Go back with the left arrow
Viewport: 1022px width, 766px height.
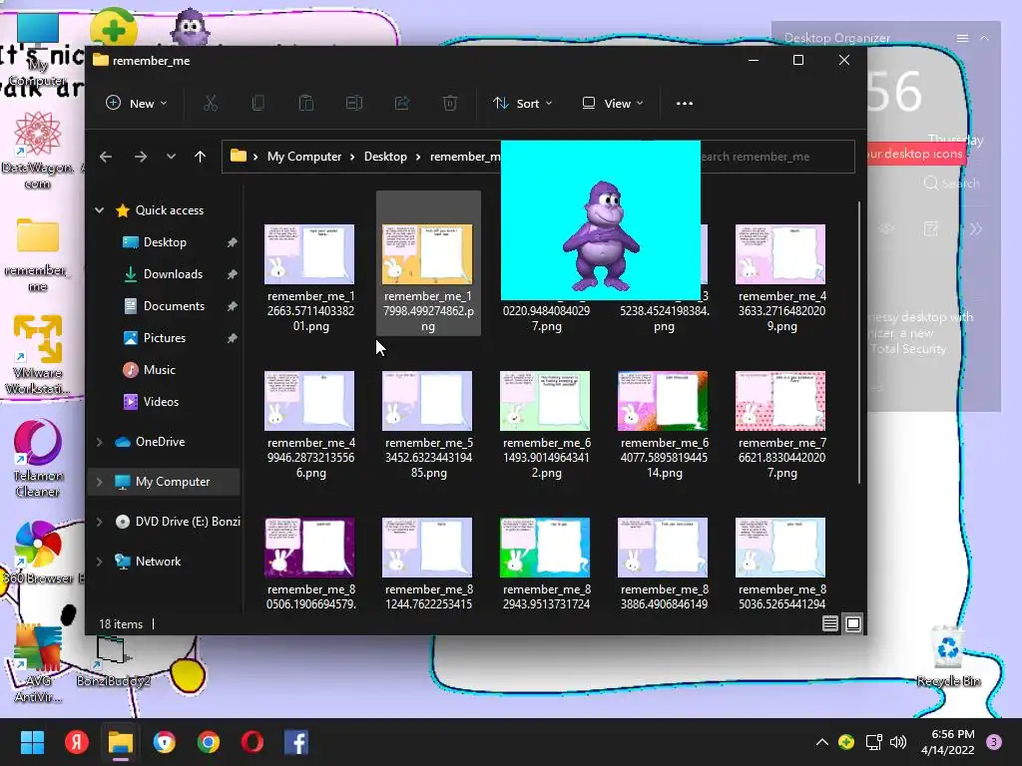click(106, 157)
